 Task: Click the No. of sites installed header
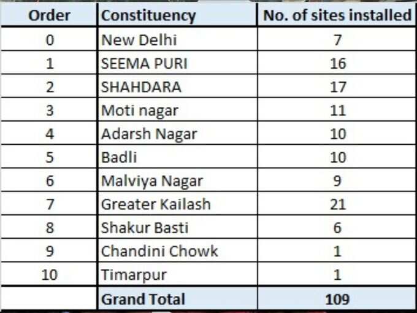(x=337, y=15)
